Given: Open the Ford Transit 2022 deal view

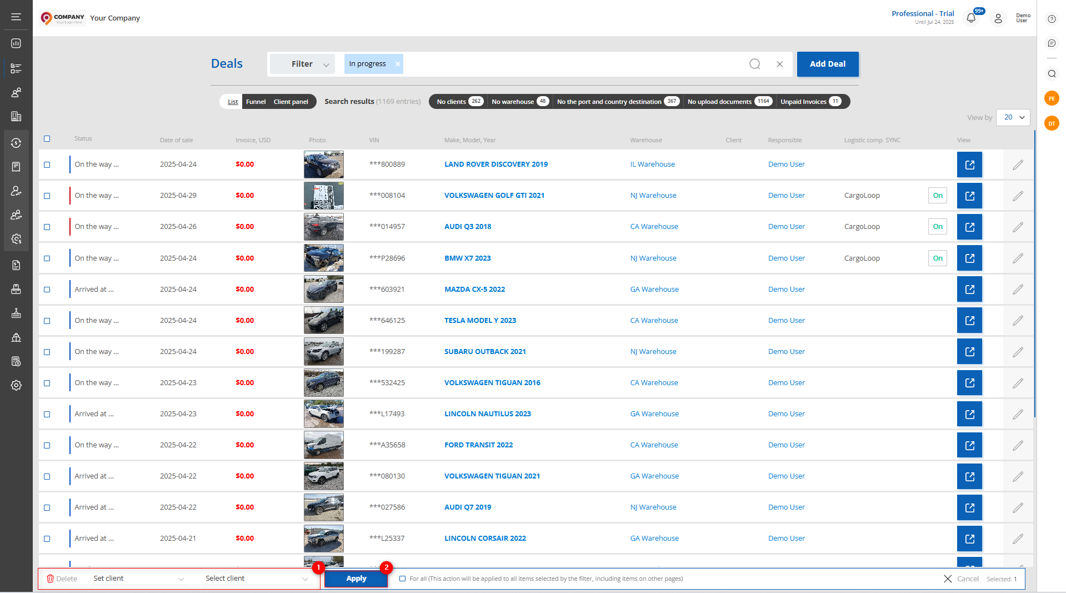Looking at the screenshot, I should [x=969, y=445].
